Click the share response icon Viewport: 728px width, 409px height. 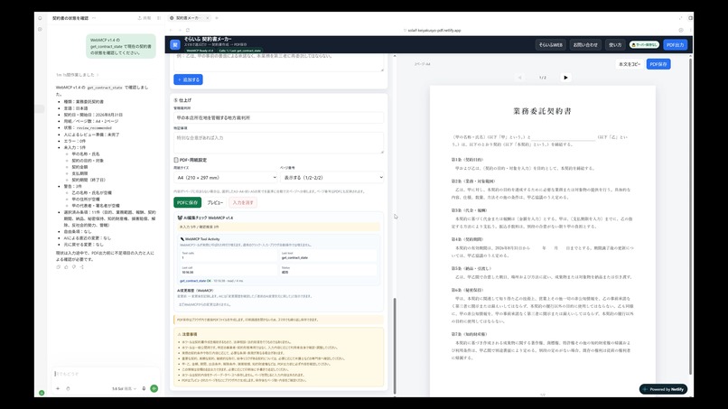(81, 267)
